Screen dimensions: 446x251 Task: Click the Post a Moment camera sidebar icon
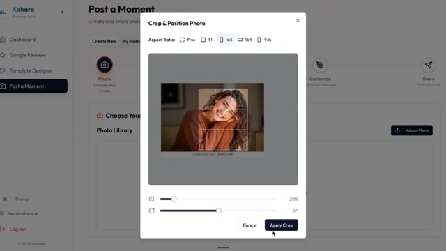point(3,86)
